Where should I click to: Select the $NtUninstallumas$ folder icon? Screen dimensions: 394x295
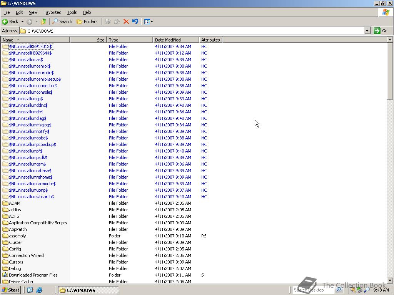[x=5, y=60]
